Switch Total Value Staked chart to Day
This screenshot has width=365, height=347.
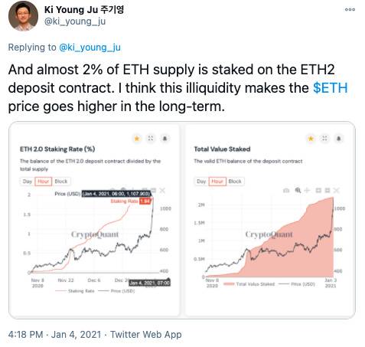(x=201, y=182)
